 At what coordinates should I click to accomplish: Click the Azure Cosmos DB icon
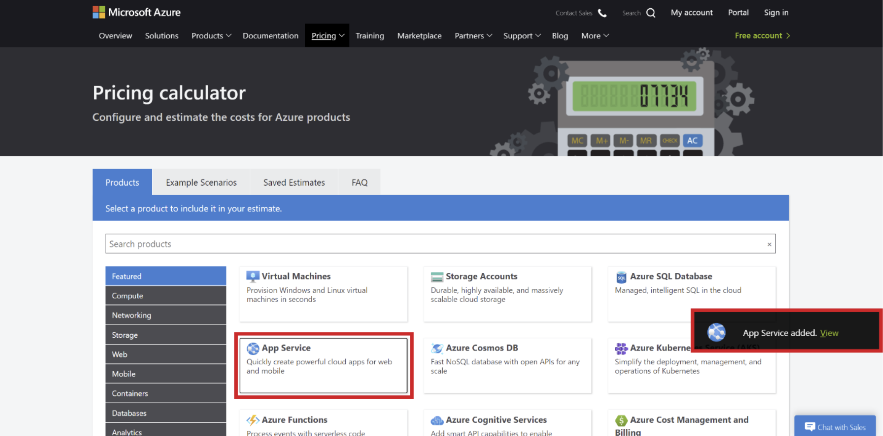tap(437, 348)
